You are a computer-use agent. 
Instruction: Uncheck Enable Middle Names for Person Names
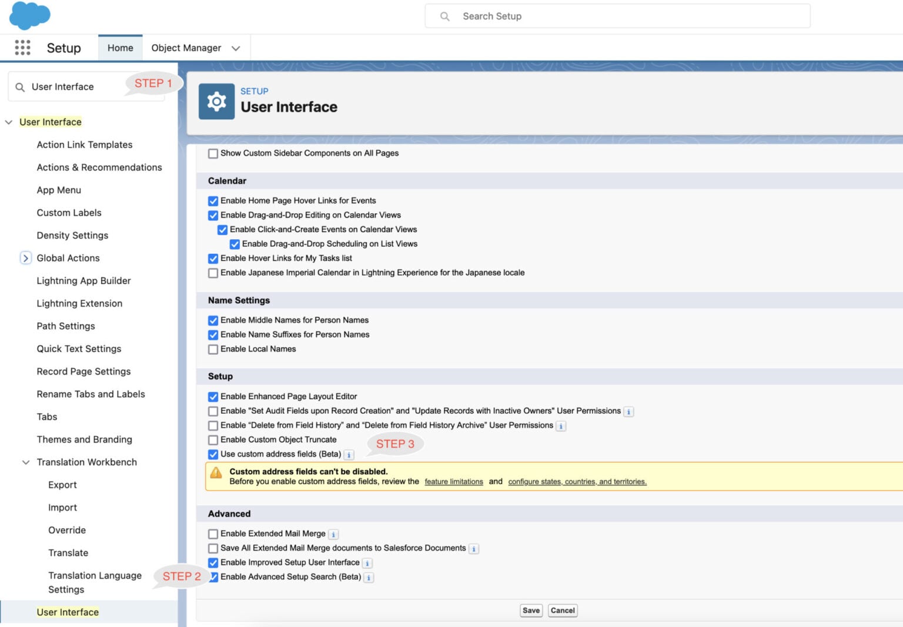pyautogui.click(x=213, y=321)
